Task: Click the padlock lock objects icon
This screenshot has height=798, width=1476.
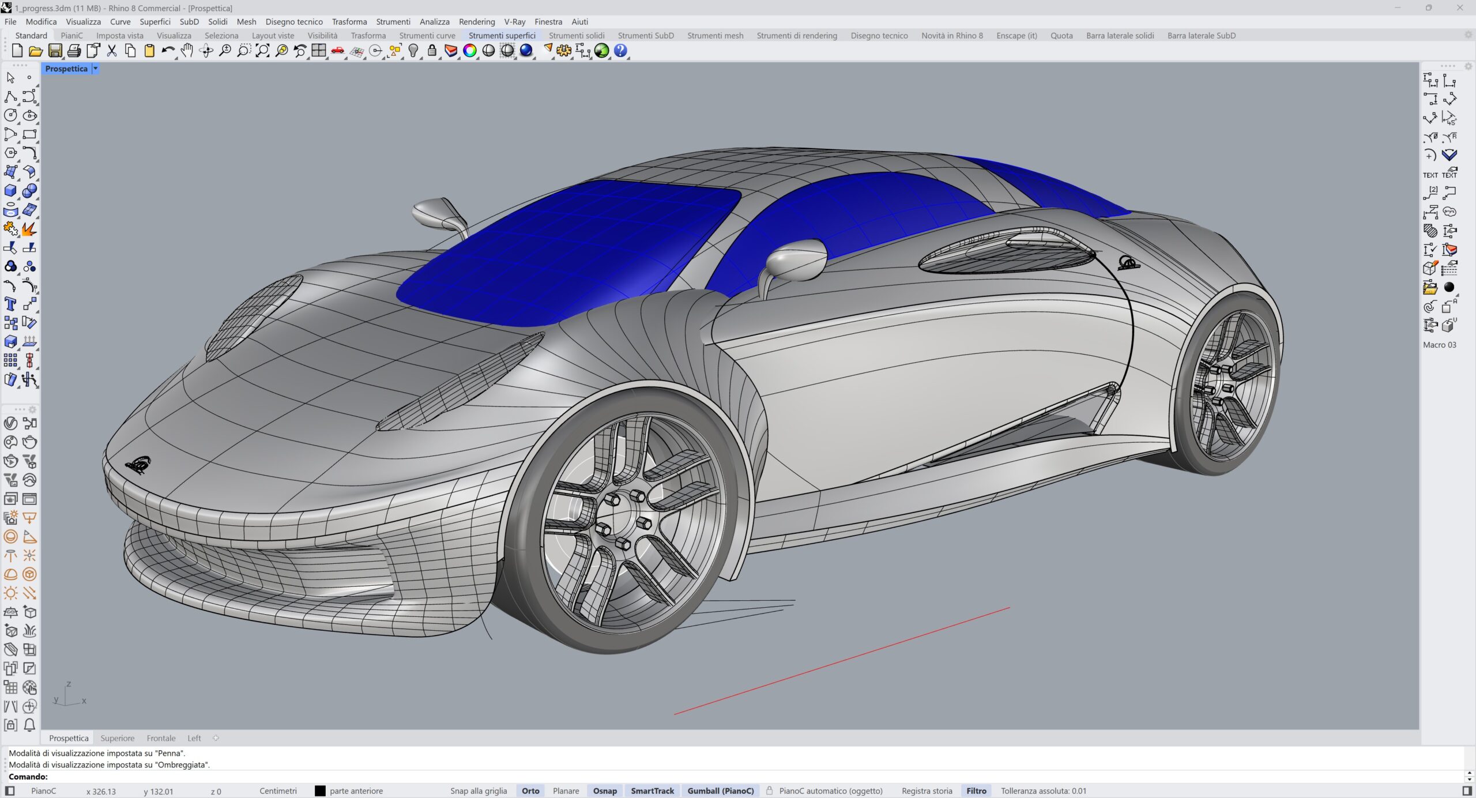Action: coord(432,51)
